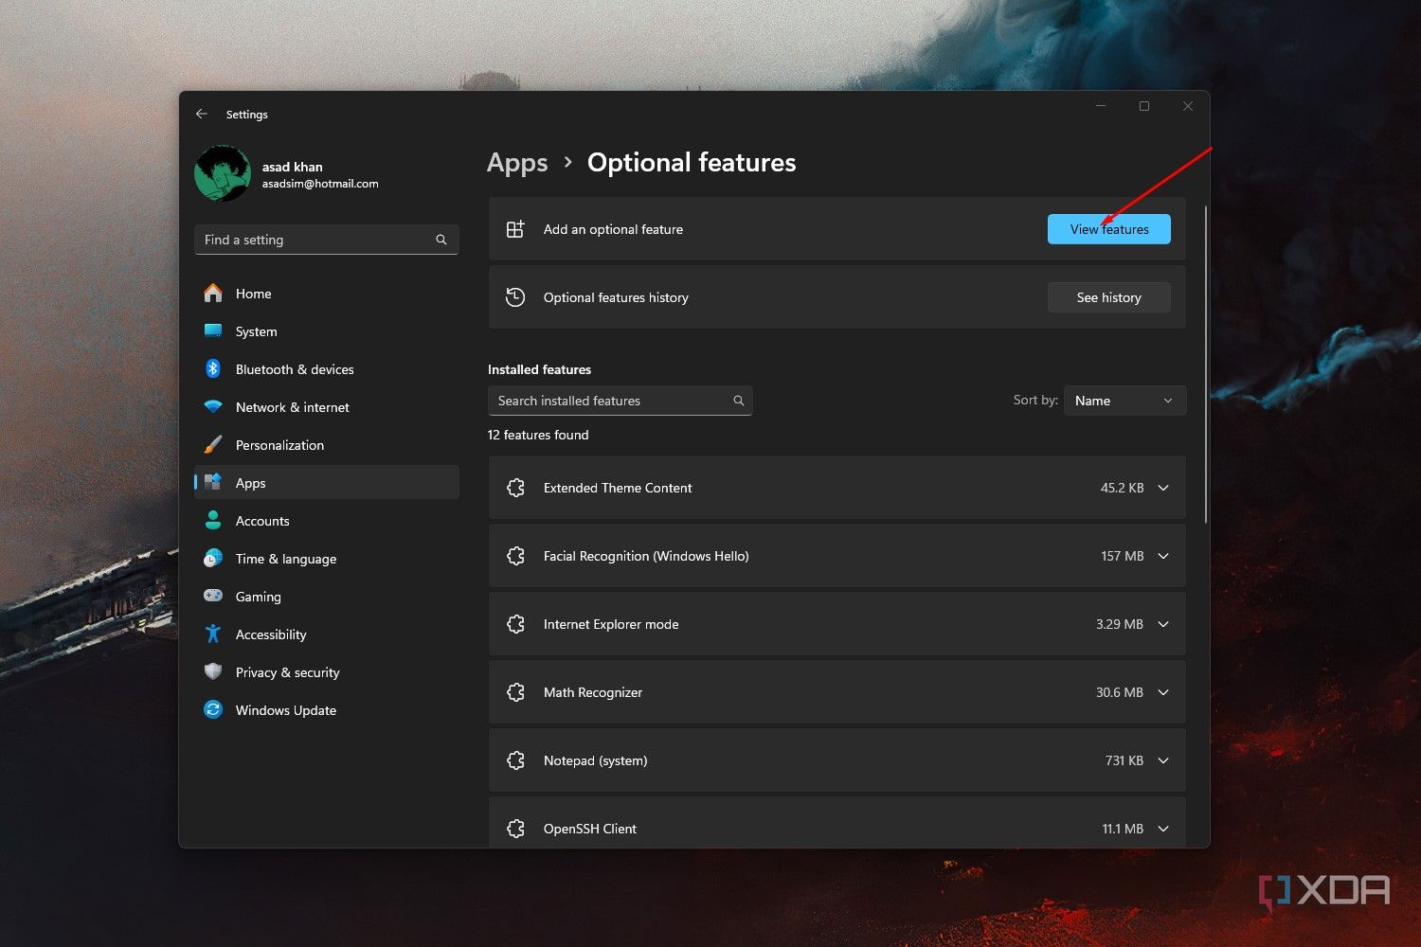1421x947 pixels.
Task: Click the vertical scrollbar of features list
Action: coord(1205,364)
